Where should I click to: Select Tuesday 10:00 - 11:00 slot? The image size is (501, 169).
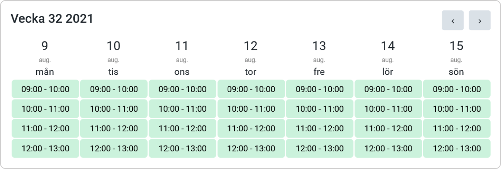click(x=114, y=109)
